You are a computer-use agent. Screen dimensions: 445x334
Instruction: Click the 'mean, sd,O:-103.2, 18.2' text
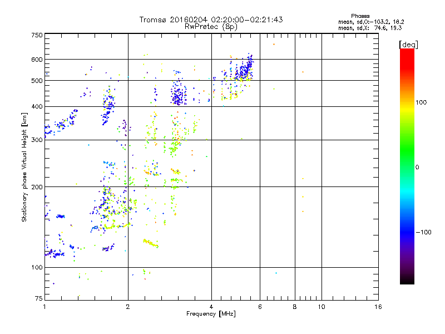(371, 22)
